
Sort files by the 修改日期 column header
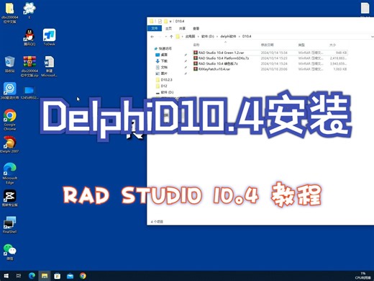(267, 45)
